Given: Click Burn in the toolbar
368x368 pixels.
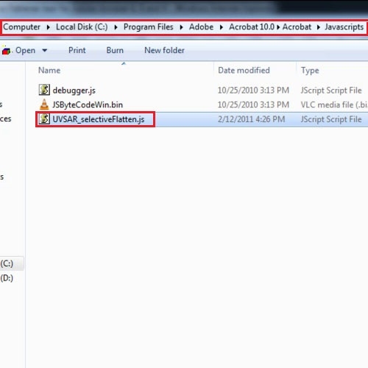Looking at the screenshot, I should coord(115,50).
